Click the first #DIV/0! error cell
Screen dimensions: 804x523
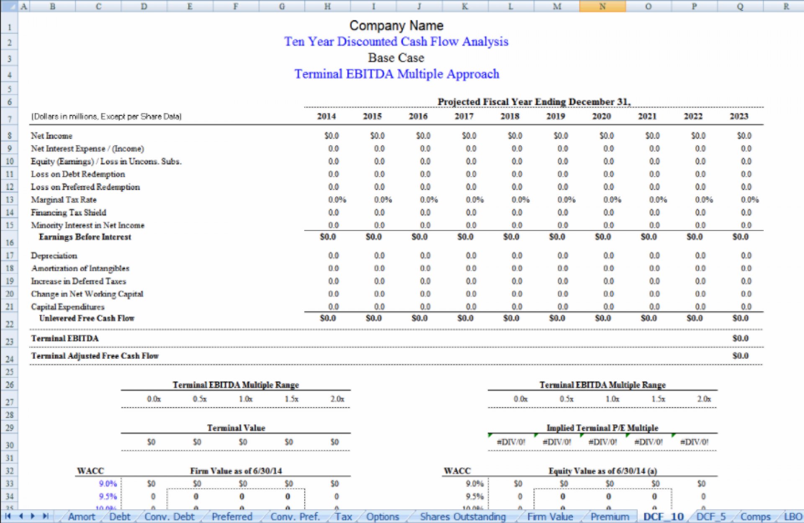point(511,442)
